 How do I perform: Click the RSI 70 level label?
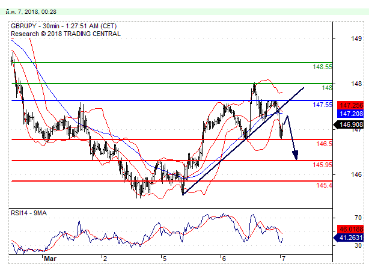[x=358, y=218]
